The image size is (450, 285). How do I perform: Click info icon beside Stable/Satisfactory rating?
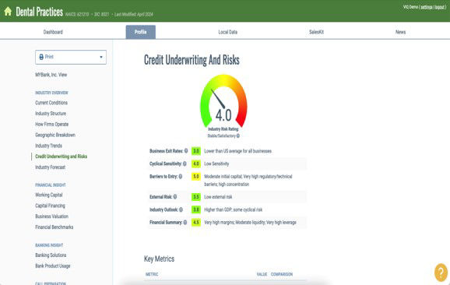pos(238,135)
